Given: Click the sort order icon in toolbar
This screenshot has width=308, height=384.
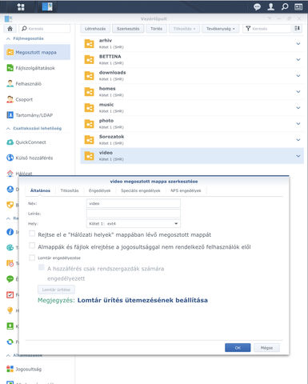Looking at the screenshot, I should coord(298,29).
